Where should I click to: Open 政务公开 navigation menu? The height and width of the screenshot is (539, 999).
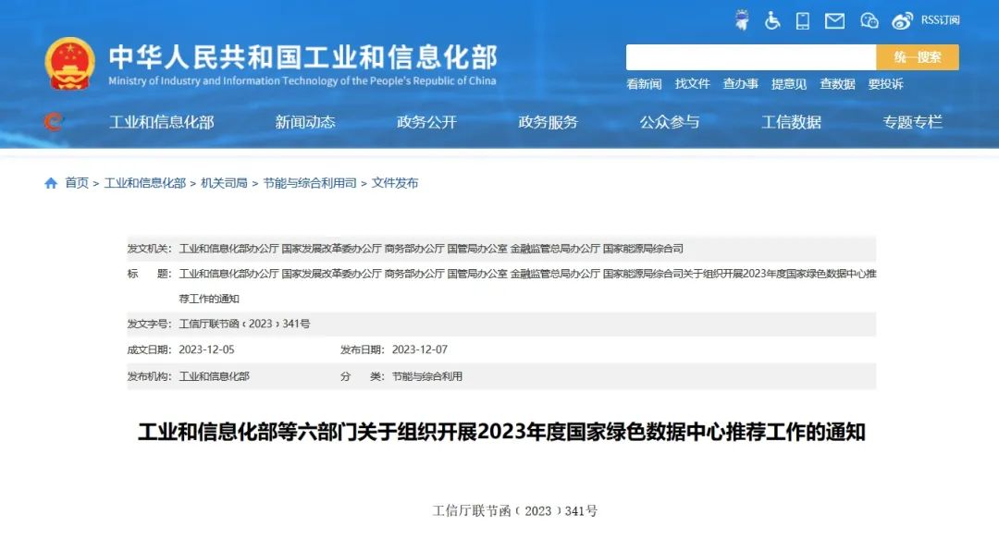pos(426,122)
